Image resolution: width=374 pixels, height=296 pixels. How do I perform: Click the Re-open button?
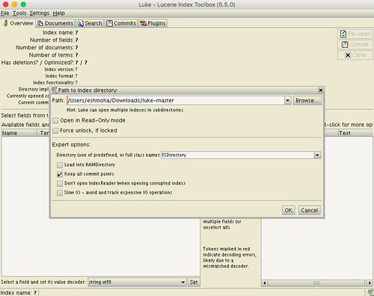[x=355, y=34]
